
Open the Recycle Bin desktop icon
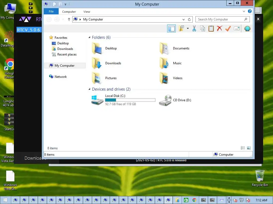(260, 178)
